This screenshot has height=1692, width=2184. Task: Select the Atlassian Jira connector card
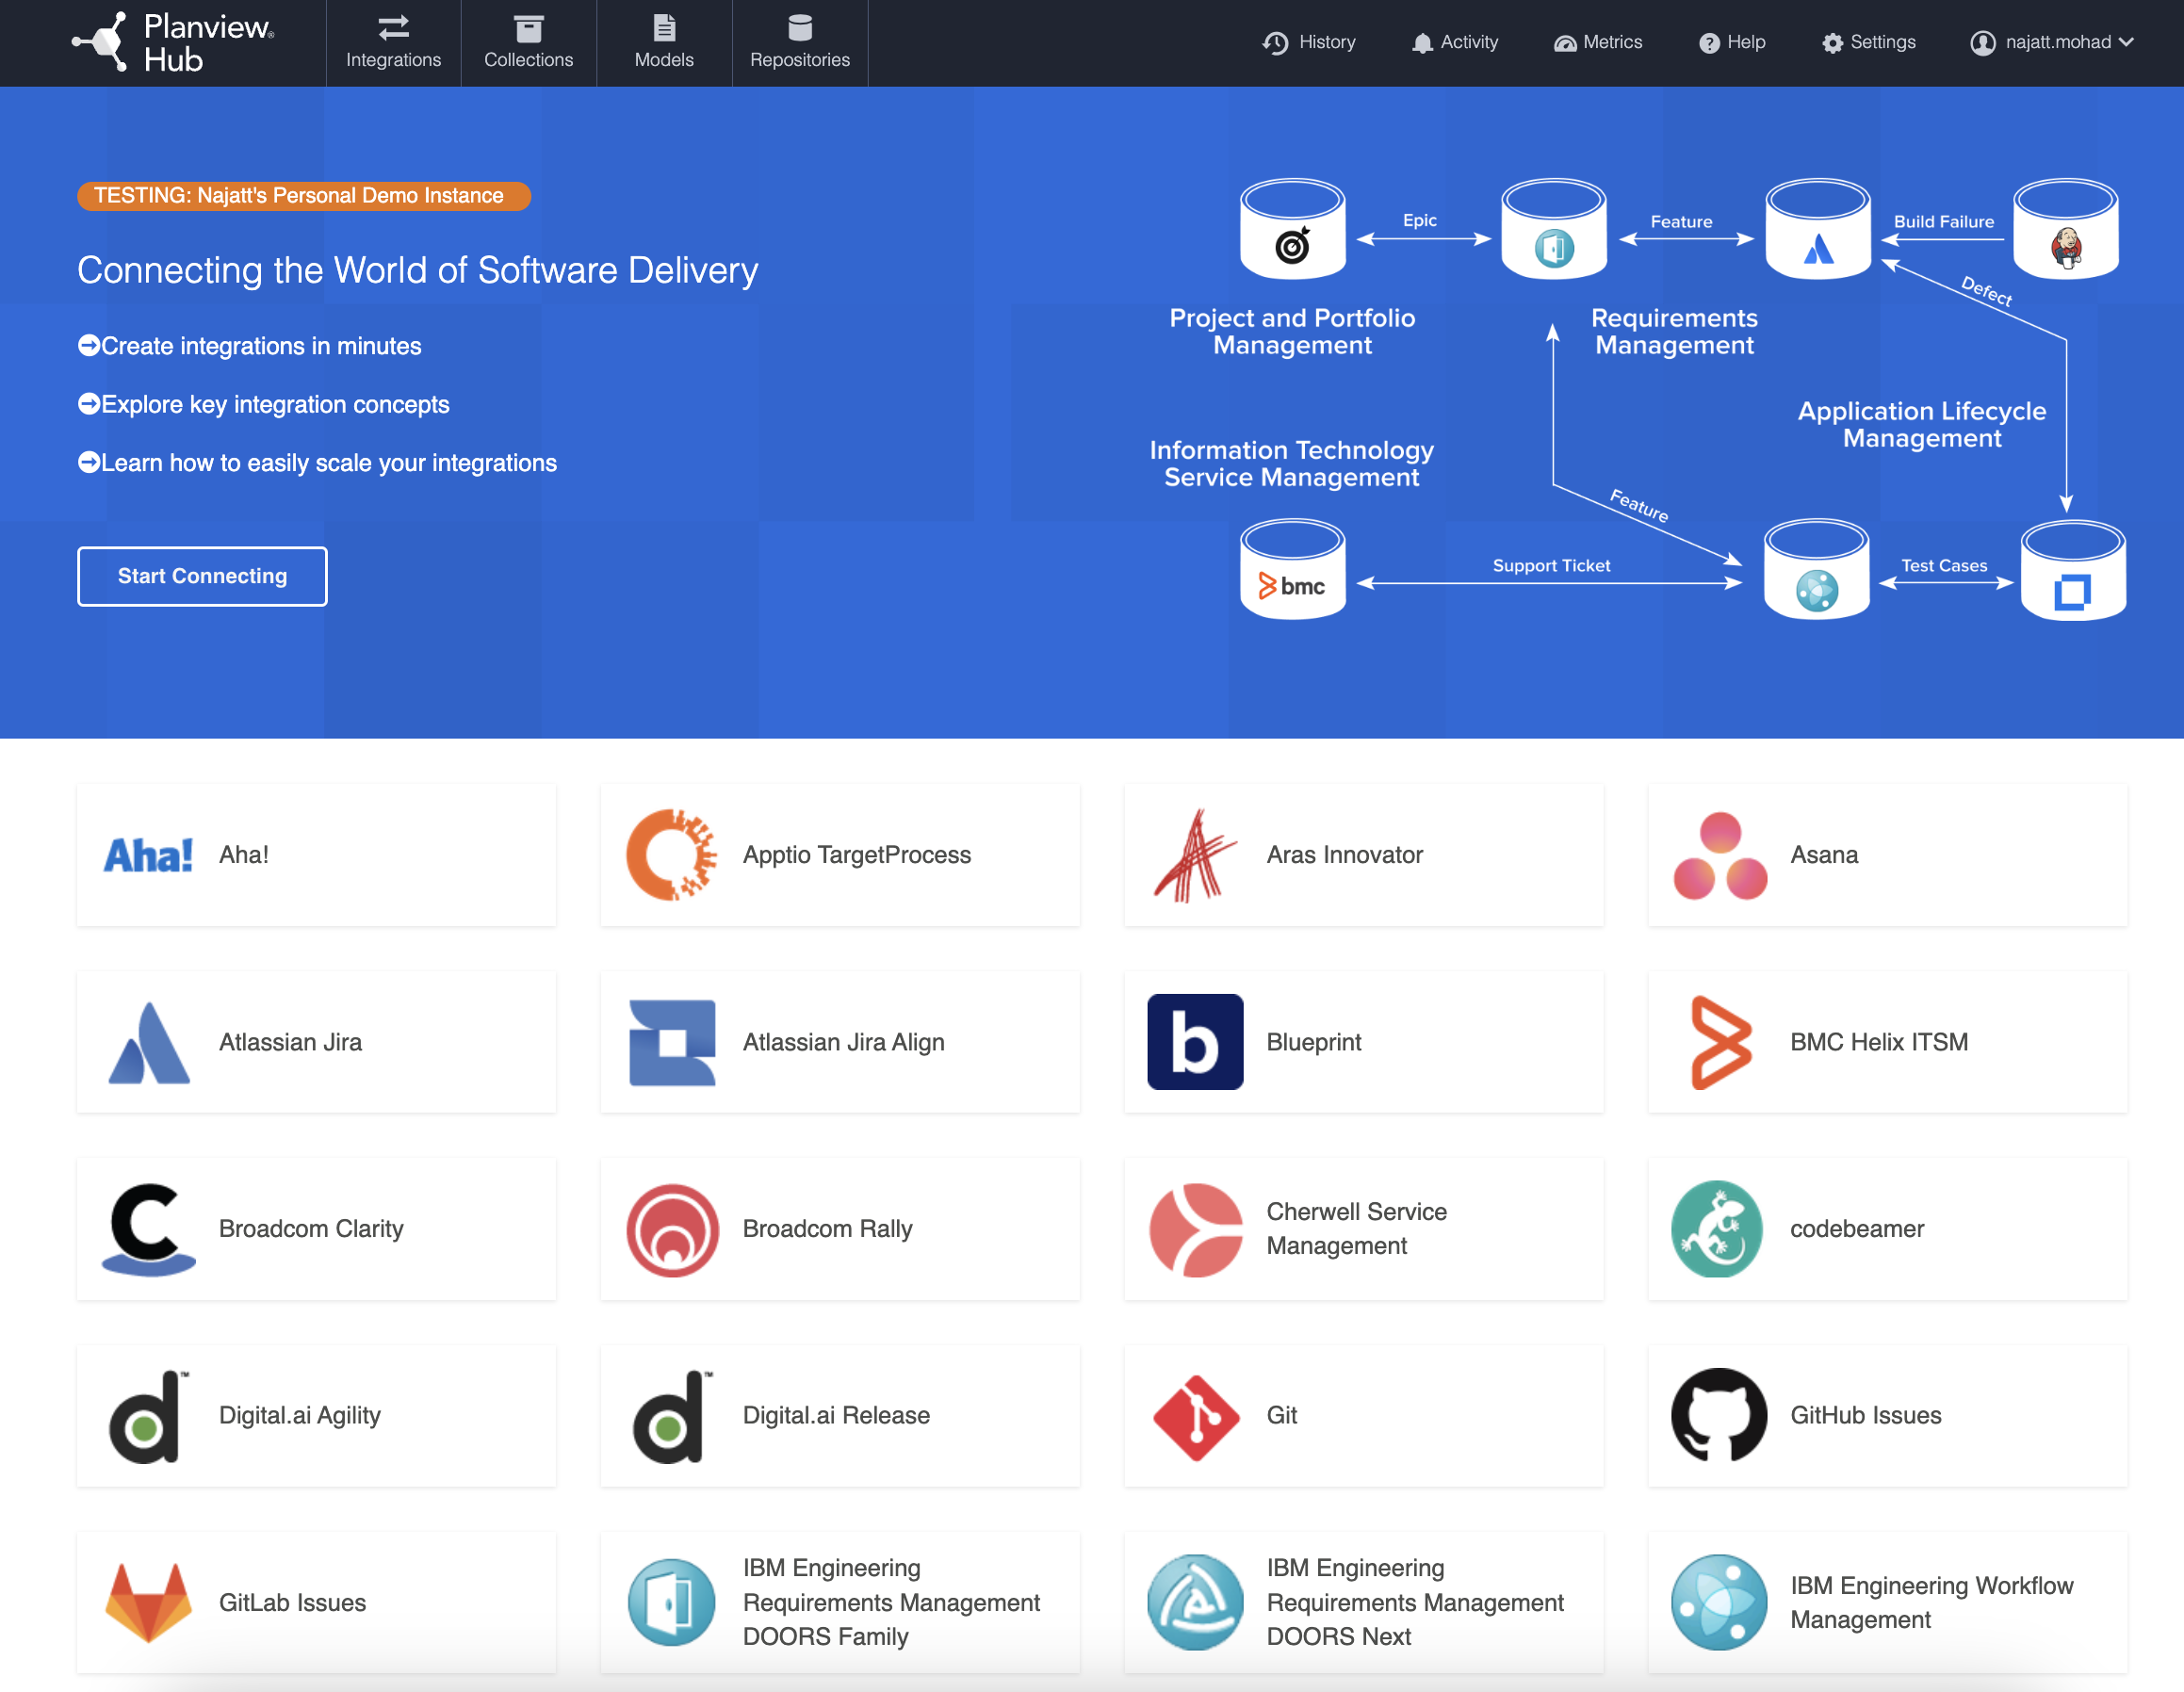pos(316,1042)
